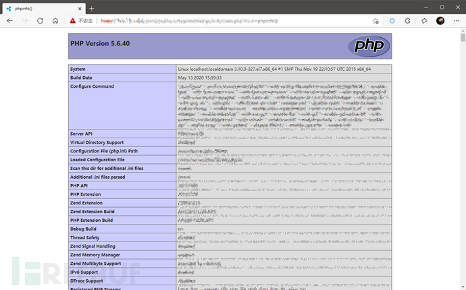The width and height of the screenshot is (466, 290).
Task: Click the 不安全 not-secure label
Action: [x=86, y=21]
